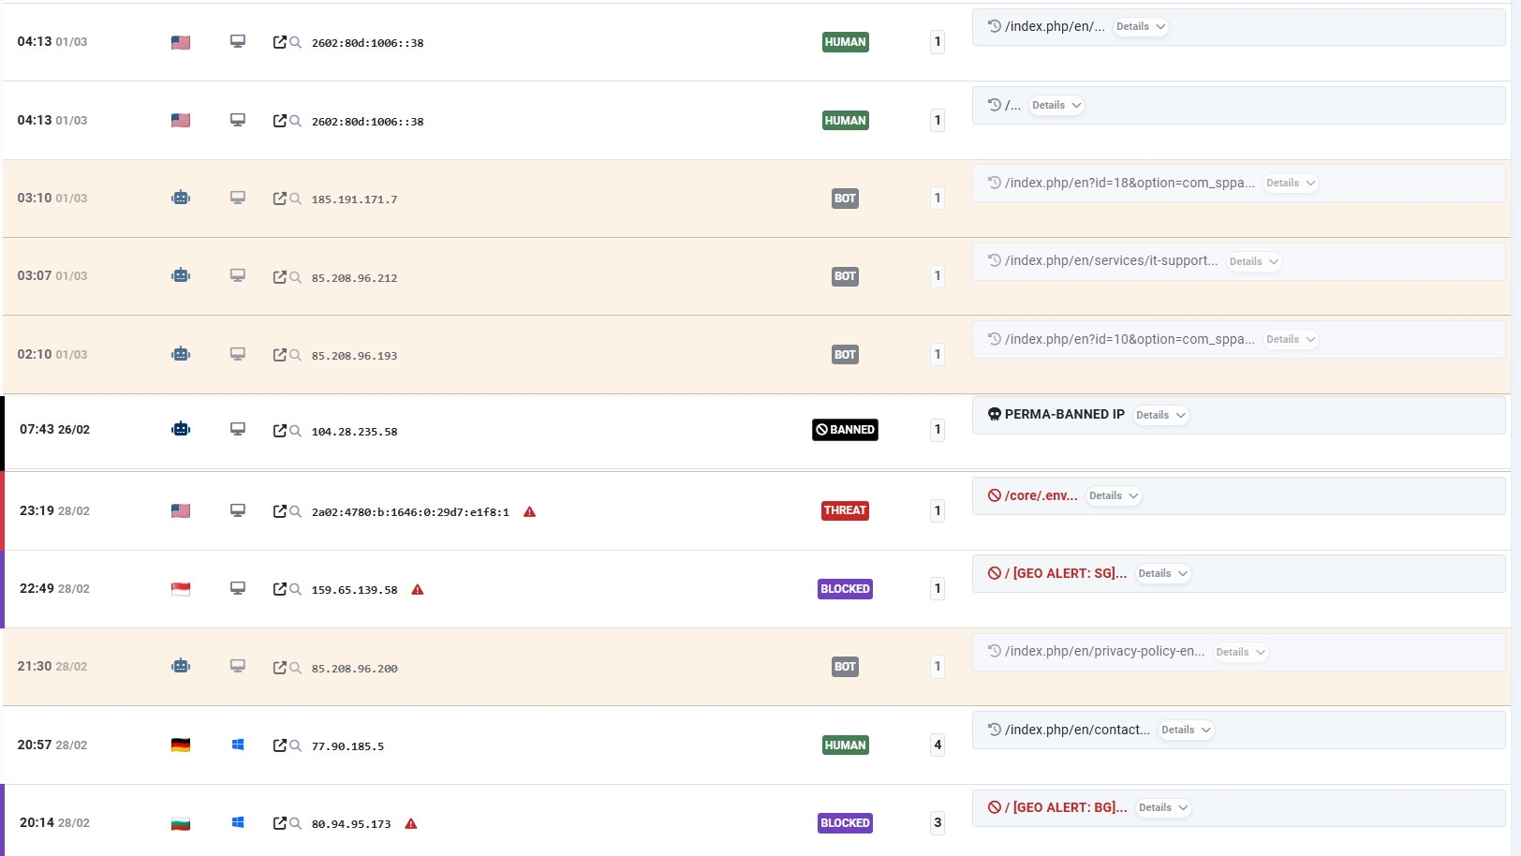
Task: Click the /index.php/en/services/it-support link
Action: (1111, 260)
